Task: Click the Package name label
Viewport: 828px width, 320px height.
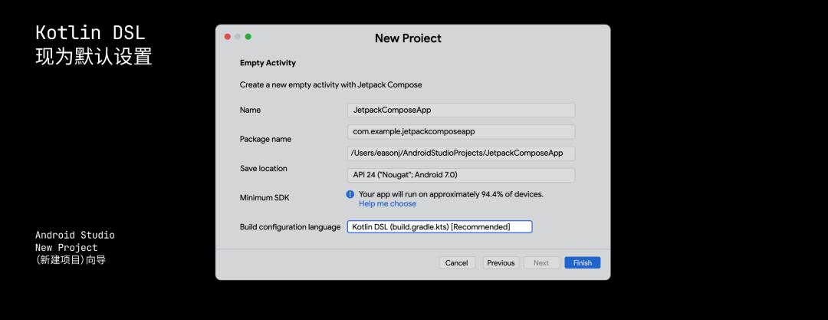Action: tap(265, 139)
